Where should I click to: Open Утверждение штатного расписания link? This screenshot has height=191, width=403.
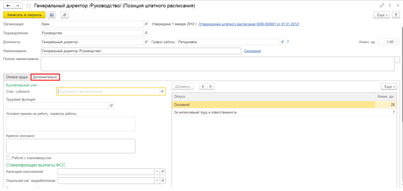[x=249, y=24]
